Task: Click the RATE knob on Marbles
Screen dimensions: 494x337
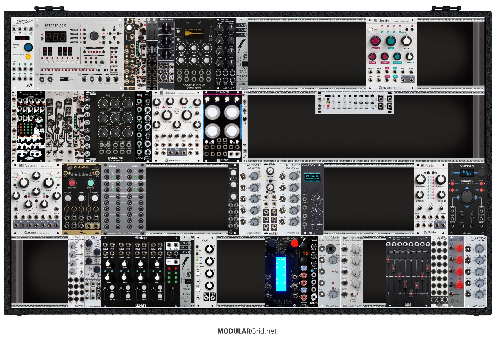Action: (x=24, y=183)
